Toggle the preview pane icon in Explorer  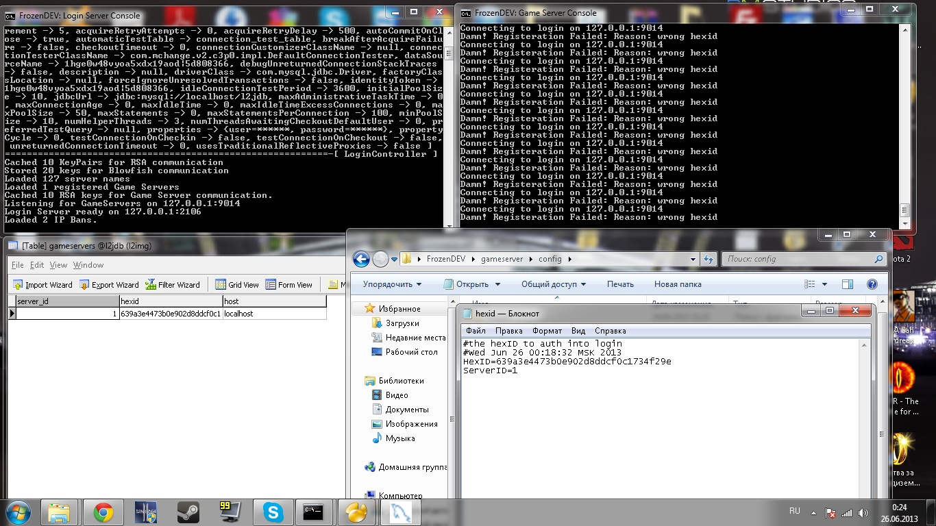(848, 284)
